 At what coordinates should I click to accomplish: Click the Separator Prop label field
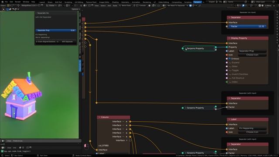[x=252, y=51]
